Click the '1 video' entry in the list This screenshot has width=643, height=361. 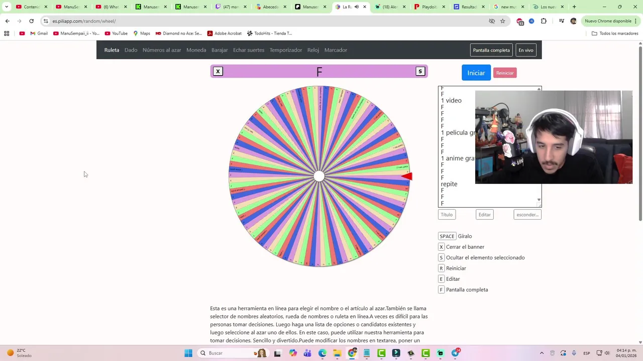(x=451, y=100)
